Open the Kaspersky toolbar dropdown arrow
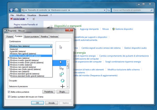Image resolution: width=157 pixels, height=110 pixels. (27, 19)
